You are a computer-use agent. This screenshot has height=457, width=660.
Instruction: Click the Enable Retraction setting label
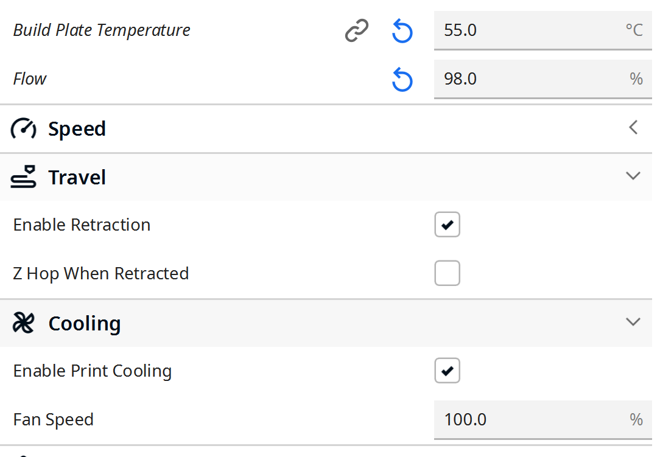(x=82, y=225)
